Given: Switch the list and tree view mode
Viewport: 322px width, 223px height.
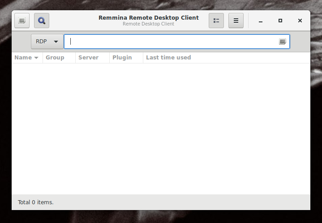Looking at the screenshot, I should coord(216,21).
